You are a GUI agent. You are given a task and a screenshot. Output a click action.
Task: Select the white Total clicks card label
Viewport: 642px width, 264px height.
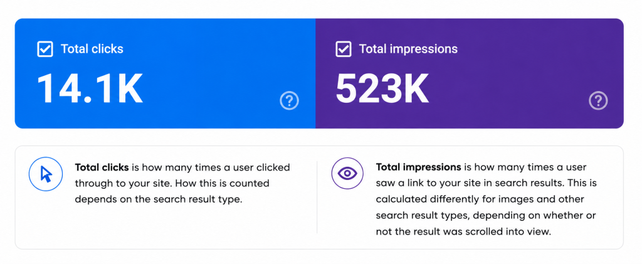(x=92, y=49)
